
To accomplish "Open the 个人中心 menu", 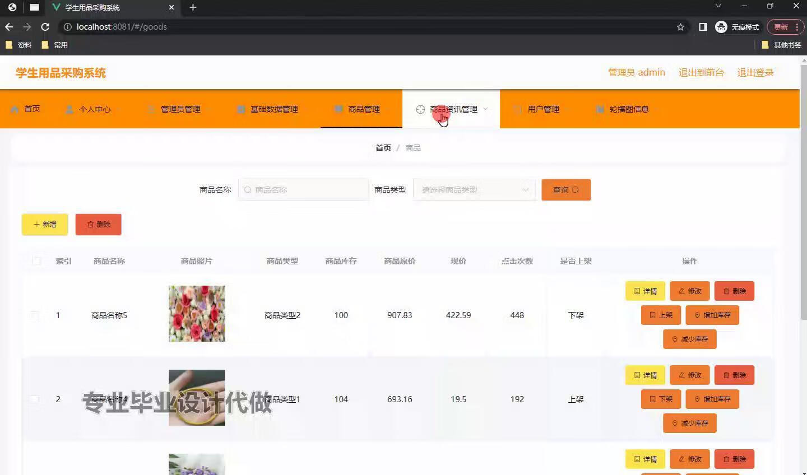I will click(92, 109).
